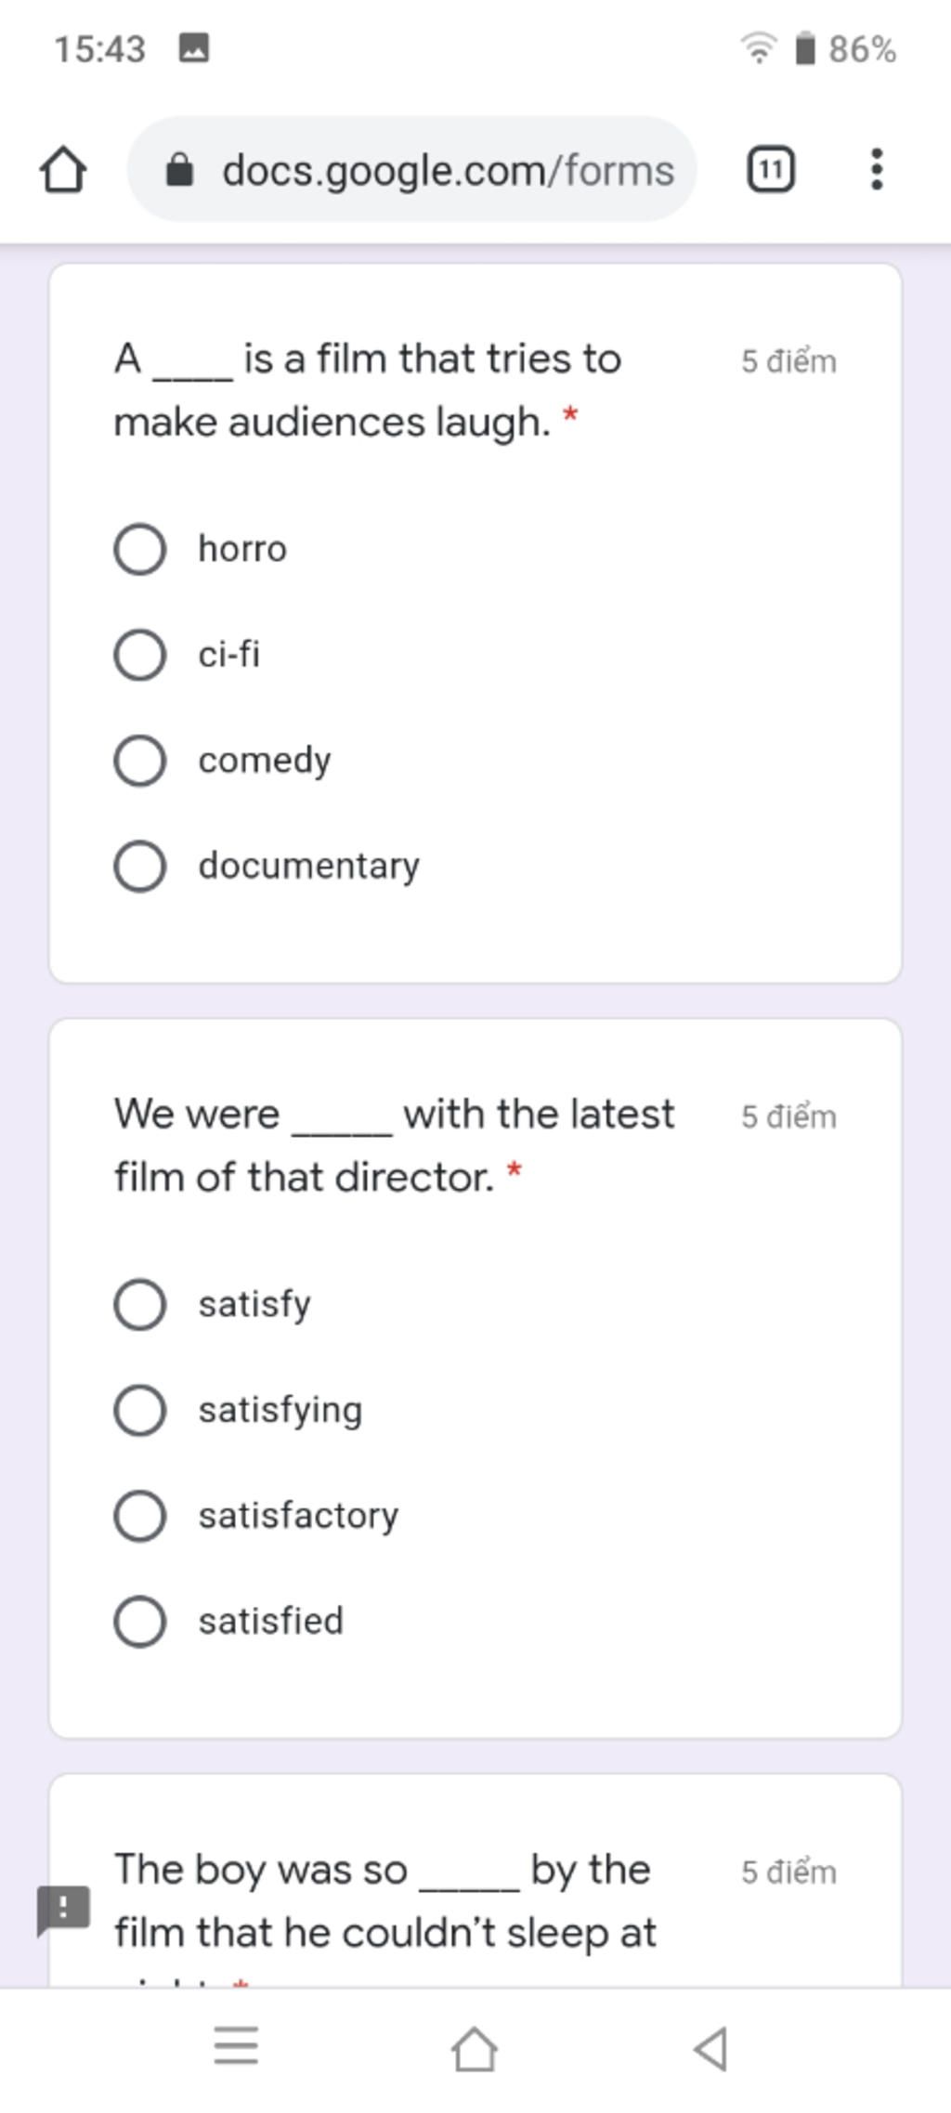
Task: Tap the battery 86% status indicator
Action: click(x=845, y=48)
